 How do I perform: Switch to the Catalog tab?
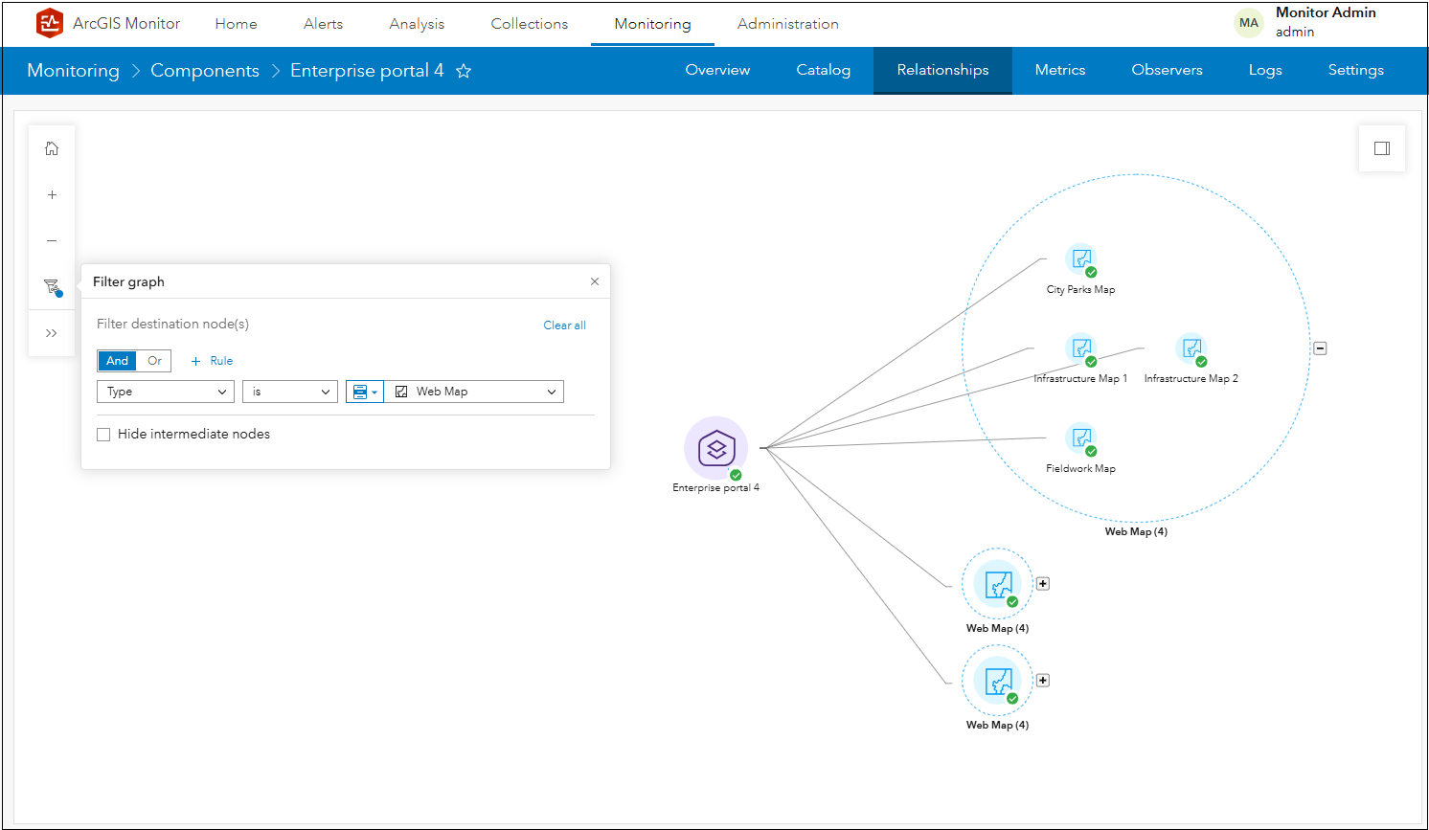click(824, 70)
